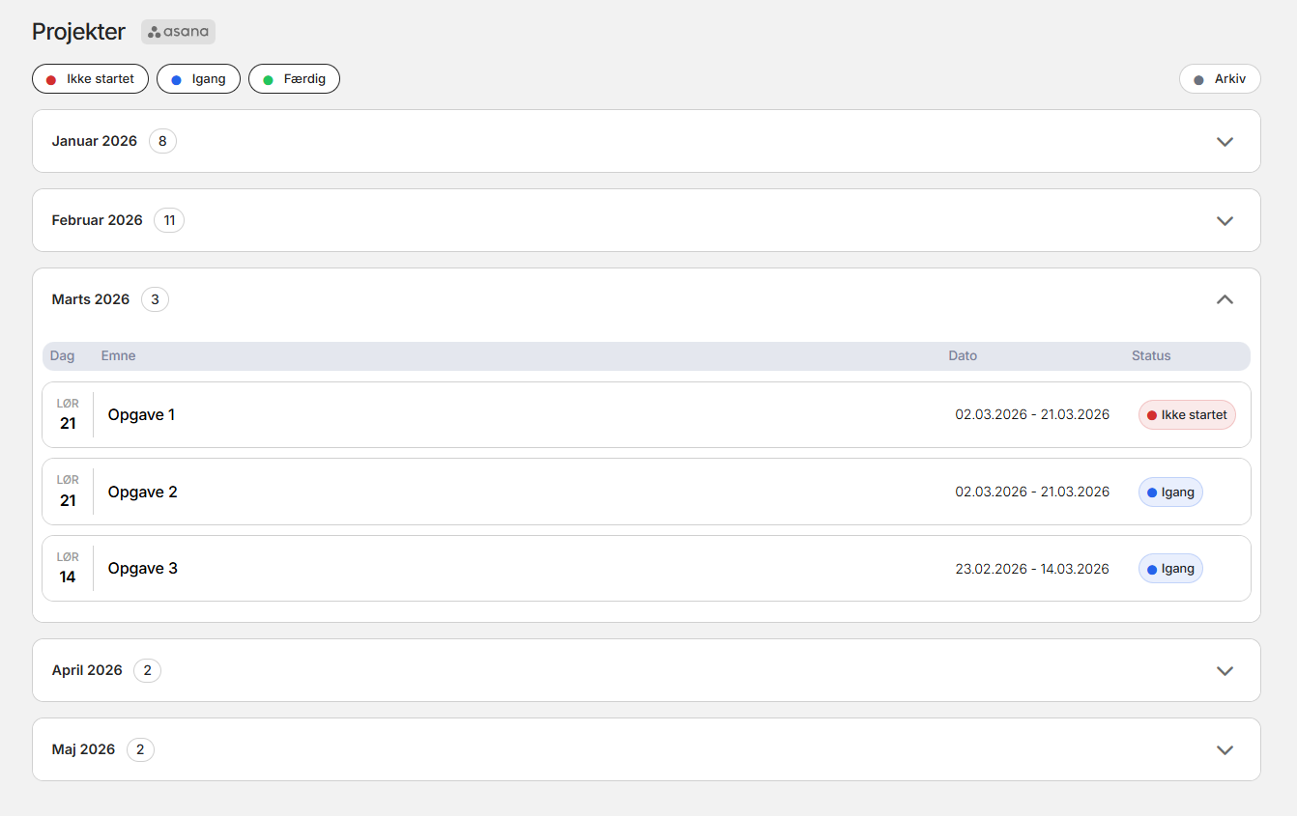Click Ikke startet status badge on Opgave 1

pos(1187,415)
